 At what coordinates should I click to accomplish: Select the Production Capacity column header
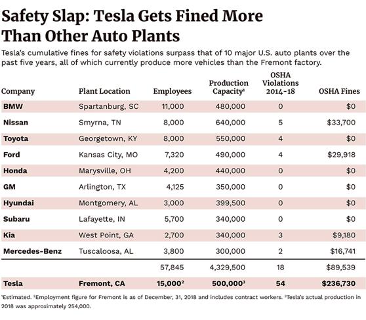(228, 87)
